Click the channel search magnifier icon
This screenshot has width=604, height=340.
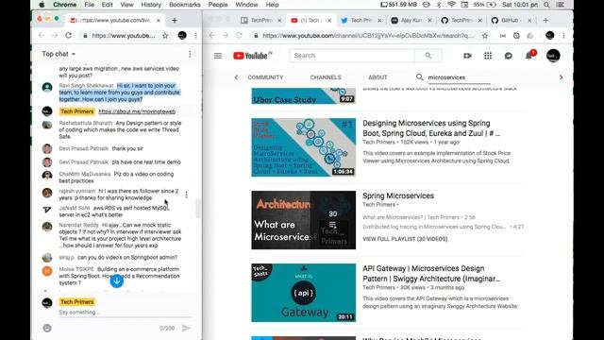419,77
